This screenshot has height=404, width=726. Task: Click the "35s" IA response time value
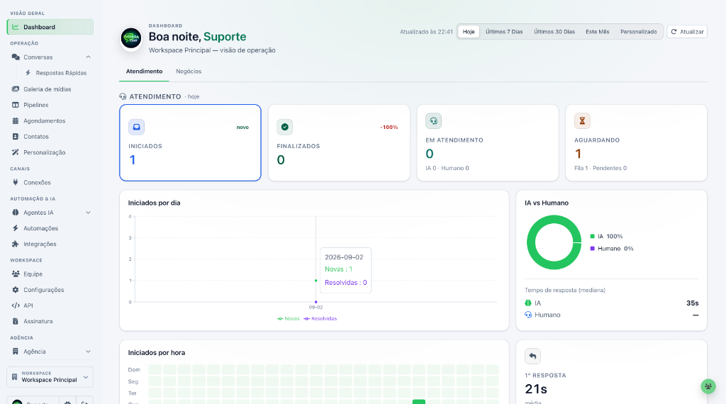click(692, 303)
